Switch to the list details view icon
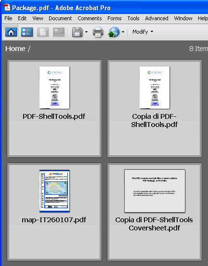 27,32
